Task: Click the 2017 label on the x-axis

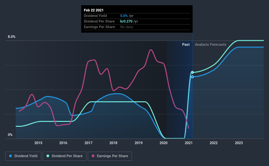Action: click(x=88, y=143)
